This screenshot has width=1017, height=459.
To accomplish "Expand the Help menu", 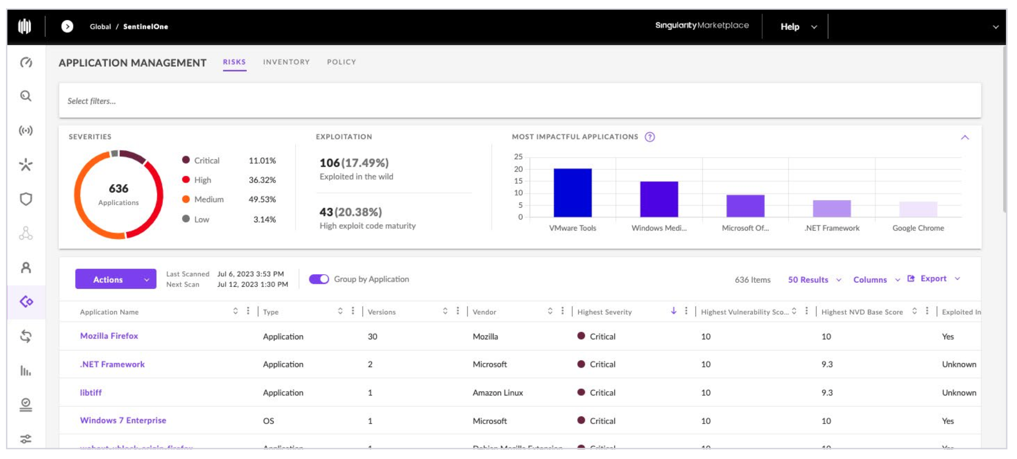I will pyautogui.click(x=798, y=27).
